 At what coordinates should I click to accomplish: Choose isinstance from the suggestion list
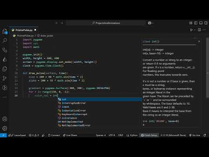click(x=100, y=118)
